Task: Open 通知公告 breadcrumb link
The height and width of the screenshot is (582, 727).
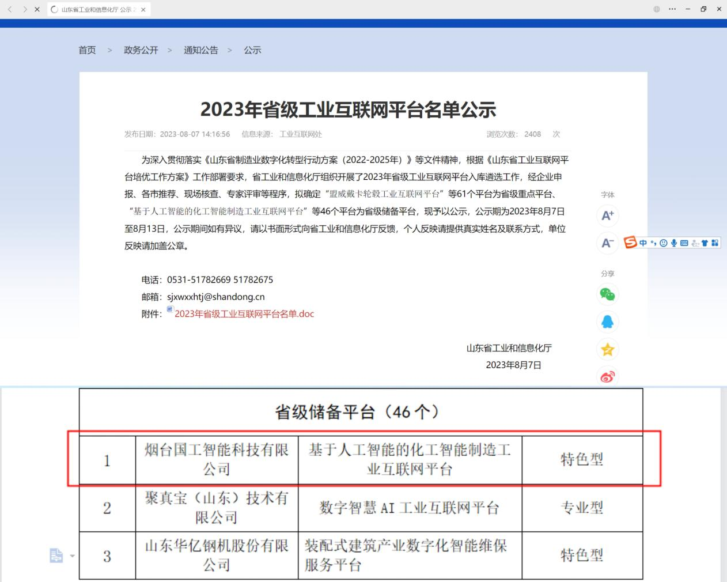Action: (200, 50)
